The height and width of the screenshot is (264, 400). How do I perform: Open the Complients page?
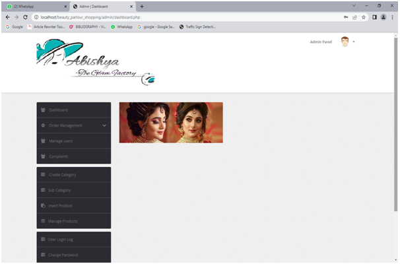click(74, 156)
